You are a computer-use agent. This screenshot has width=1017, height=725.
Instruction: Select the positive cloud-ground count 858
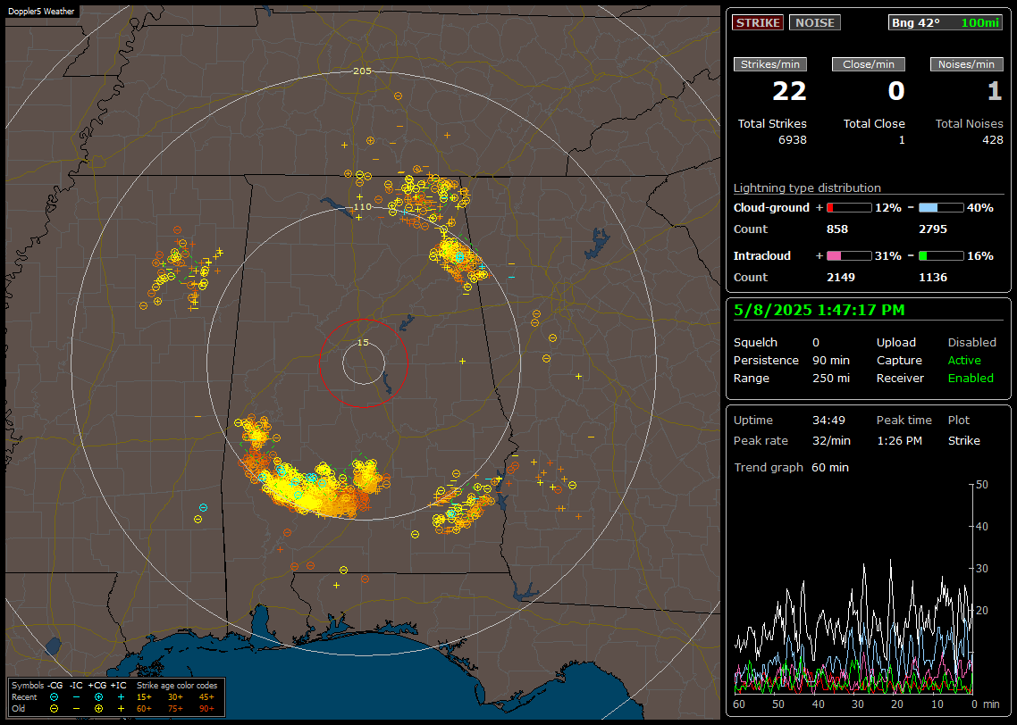[x=837, y=229]
